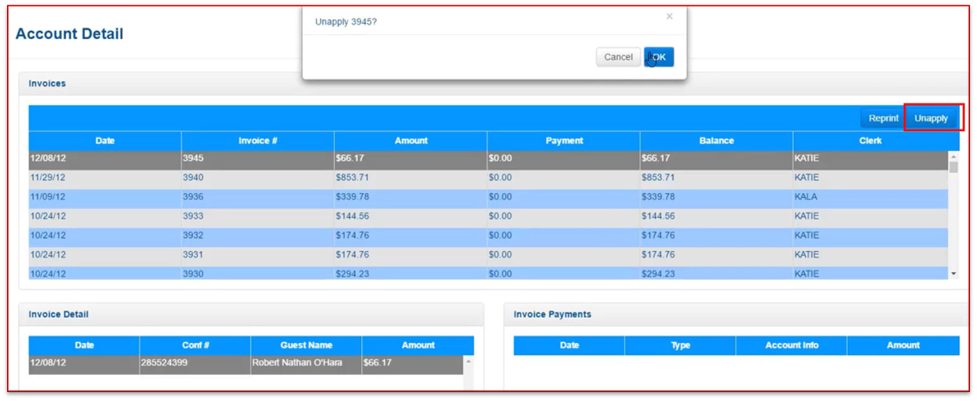Click the Guest Name column header
This screenshot has height=401, width=977.
[306, 345]
